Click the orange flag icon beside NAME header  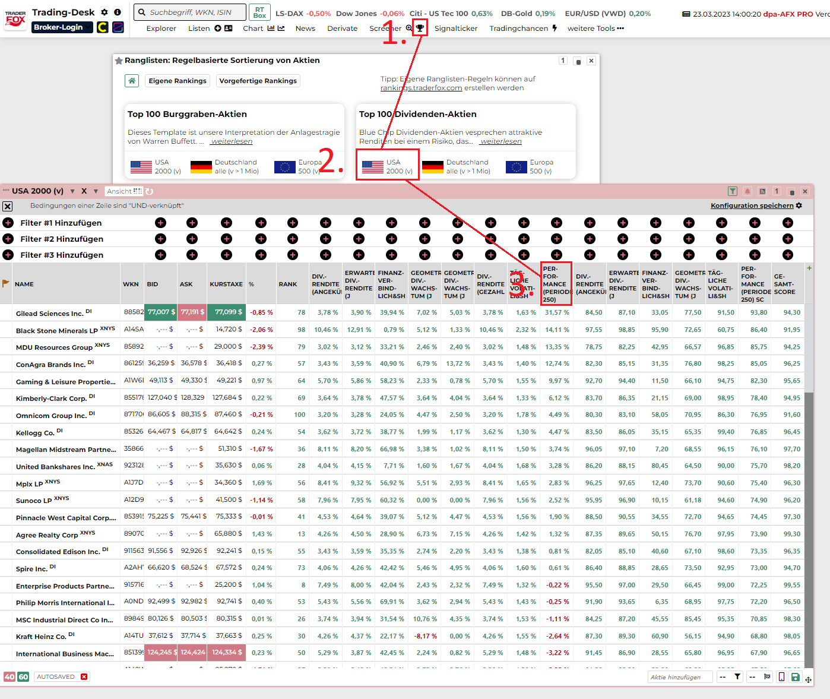[6, 284]
